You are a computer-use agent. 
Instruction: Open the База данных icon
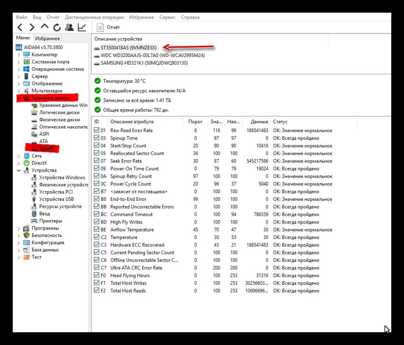click(26, 250)
